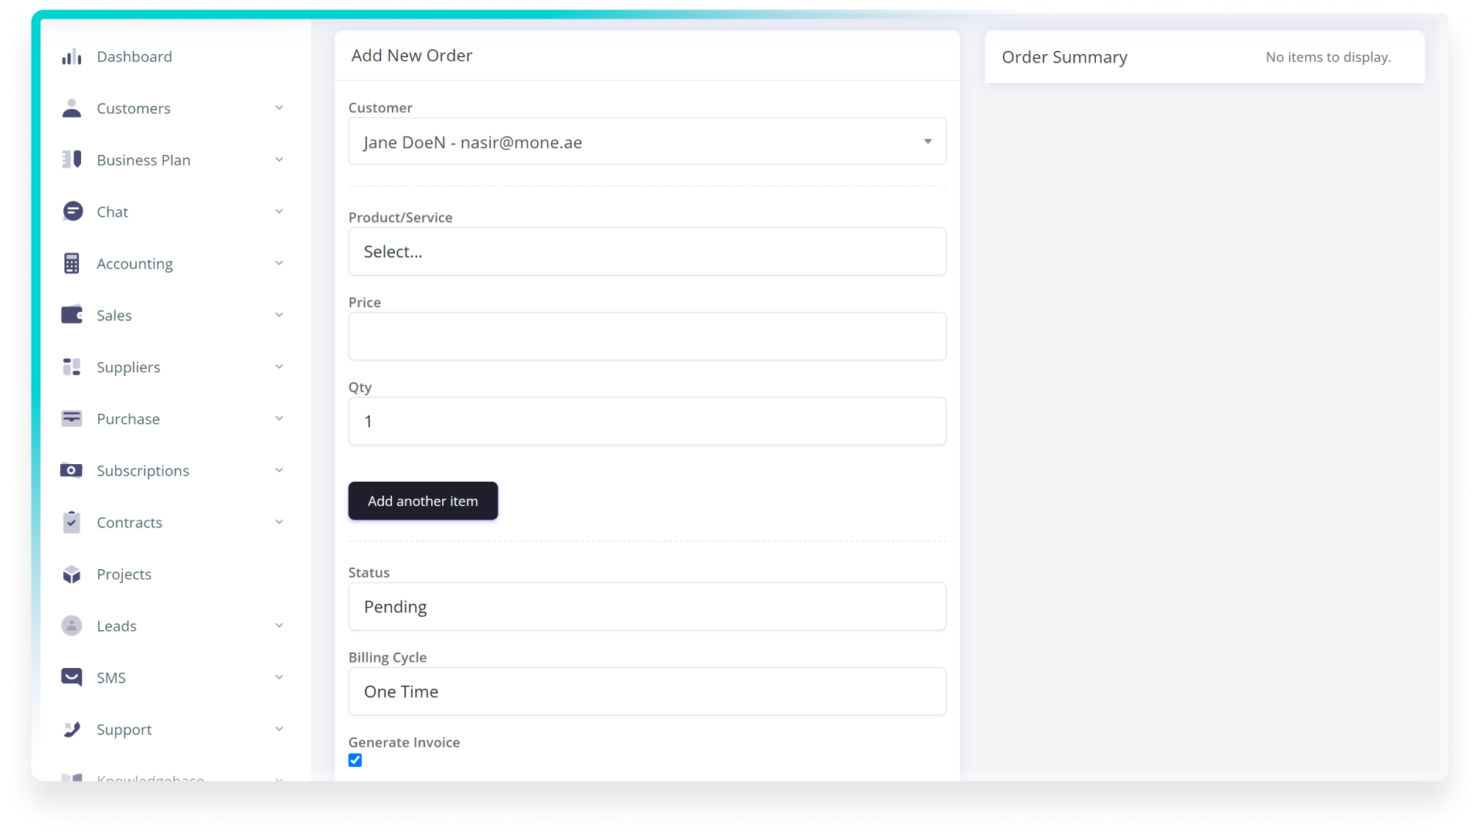The height and width of the screenshot is (834, 1480).
Task: Expand the Subscriptions menu chevron
Action: (279, 470)
